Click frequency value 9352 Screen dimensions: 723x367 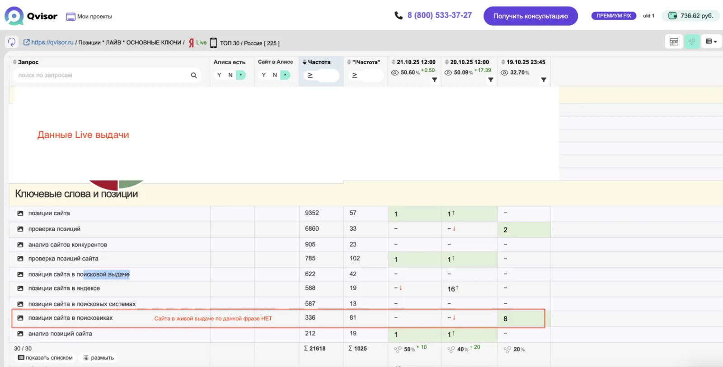click(x=312, y=213)
